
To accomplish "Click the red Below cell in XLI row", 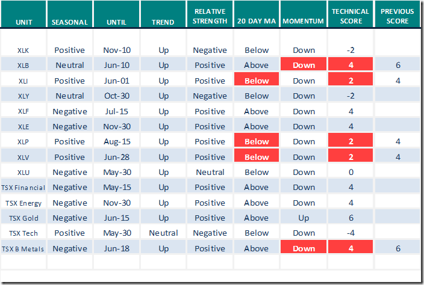I will pyautogui.click(x=257, y=81).
